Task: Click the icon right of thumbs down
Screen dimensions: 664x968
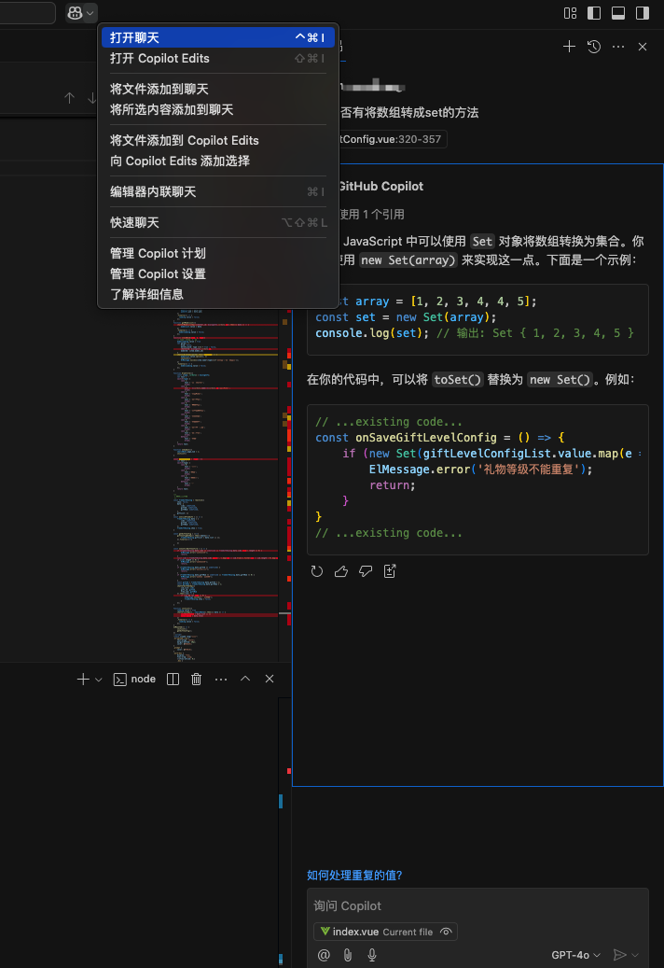Action: pyautogui.click(x=390, y=571)
